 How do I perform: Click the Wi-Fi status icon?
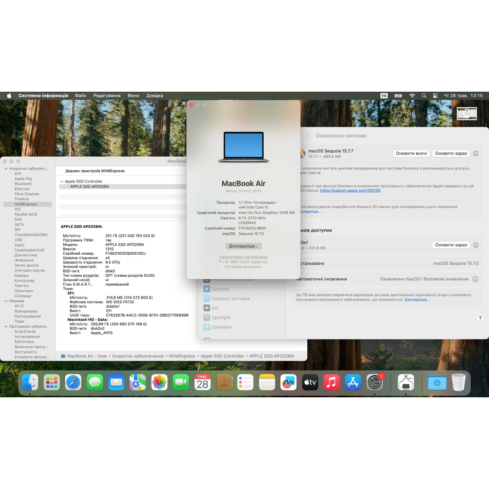coord(412,96)
